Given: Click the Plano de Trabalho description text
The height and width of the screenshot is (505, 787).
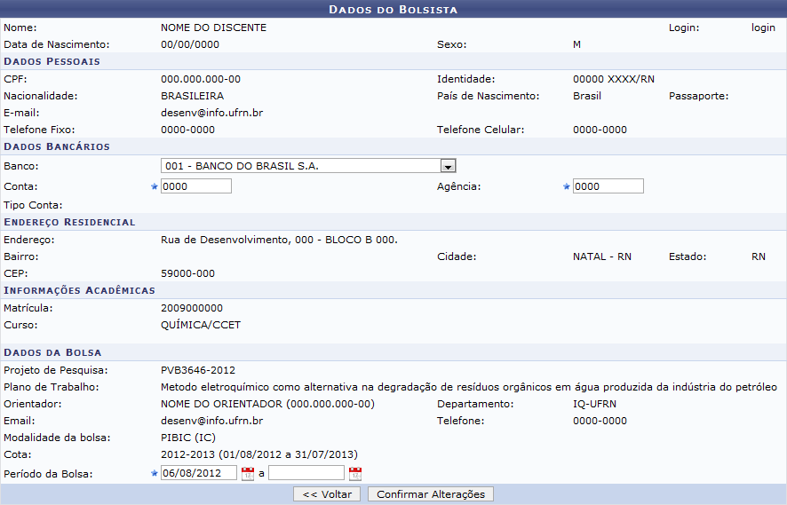Looking at the screenshot, I should pyautogui.click(x=468, y=386).
